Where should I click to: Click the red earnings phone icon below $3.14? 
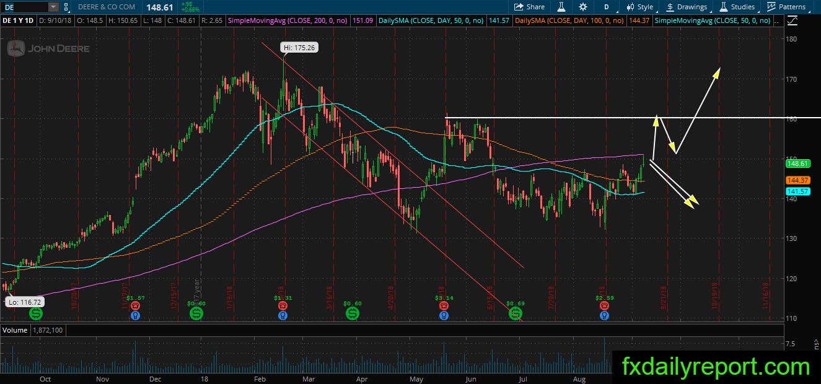point(443,305)
